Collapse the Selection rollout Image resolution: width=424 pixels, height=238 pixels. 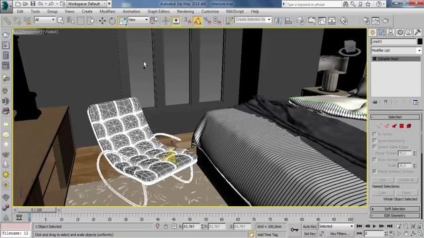click(x=395, y=117)
